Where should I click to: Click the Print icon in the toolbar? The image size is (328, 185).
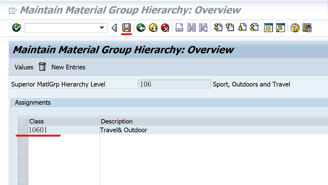[179, 28]
